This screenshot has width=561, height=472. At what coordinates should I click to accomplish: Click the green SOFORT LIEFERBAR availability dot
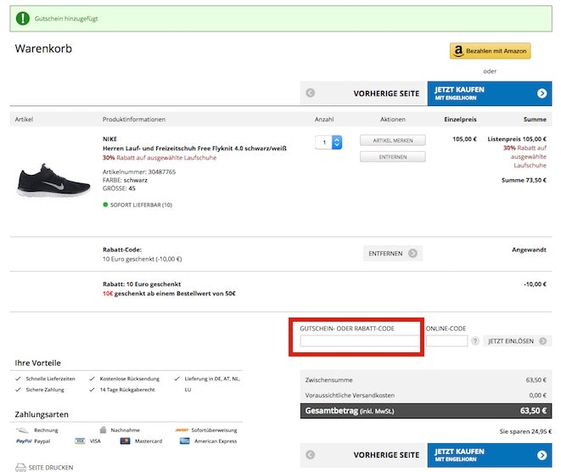[105, 205]
